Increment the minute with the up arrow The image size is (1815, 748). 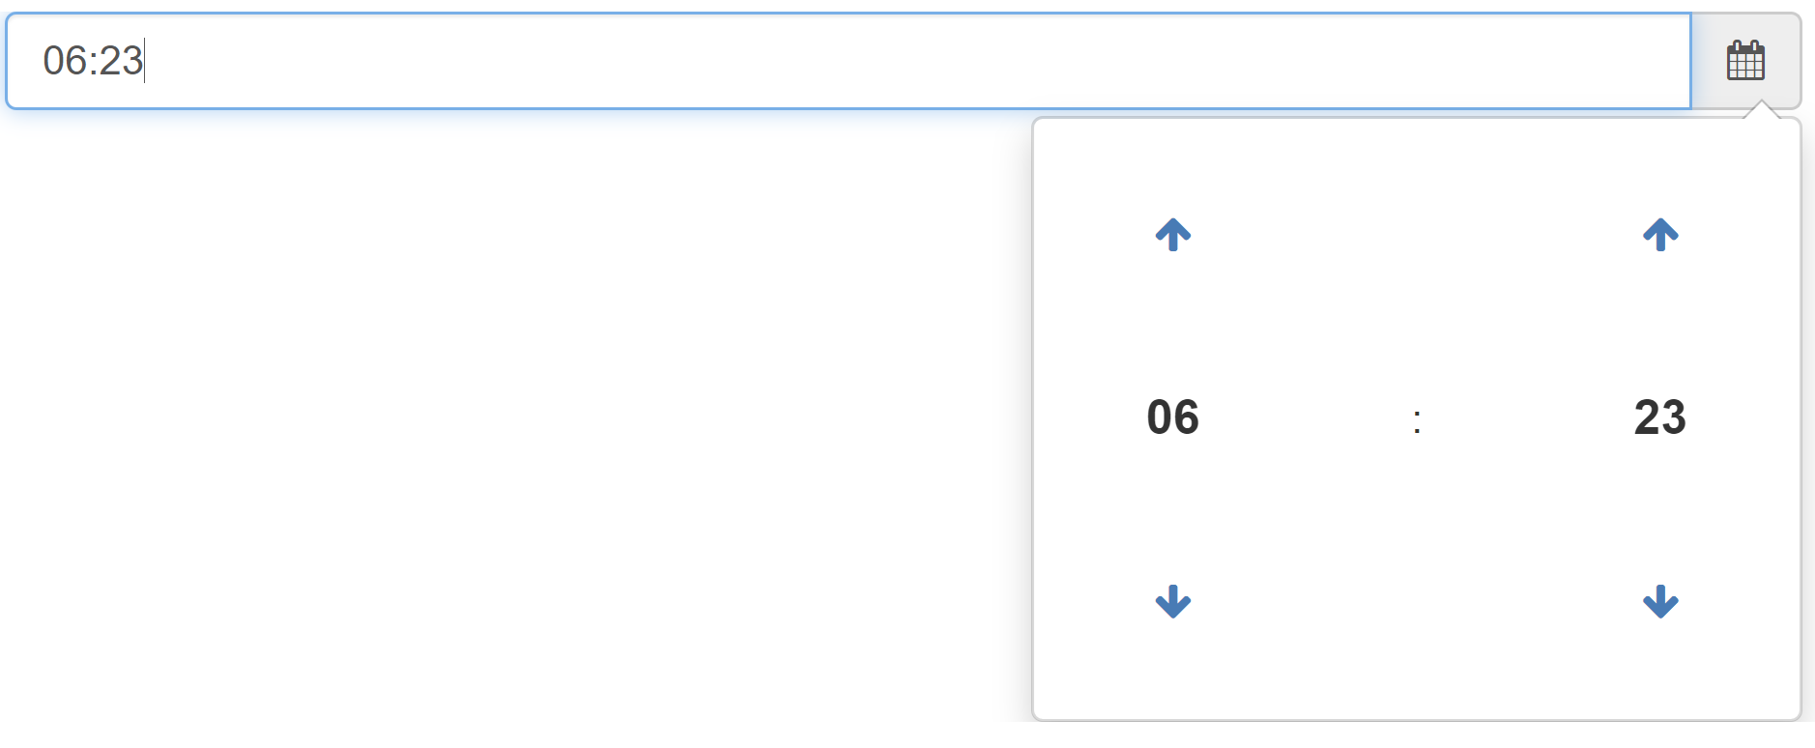(x=1660, y=234)
